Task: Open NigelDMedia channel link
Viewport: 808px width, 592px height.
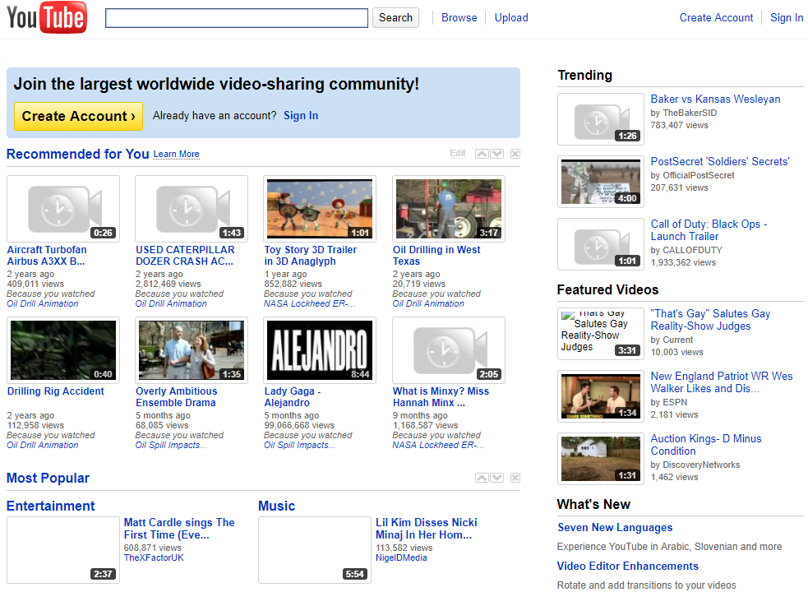Action: coord(401,557)
